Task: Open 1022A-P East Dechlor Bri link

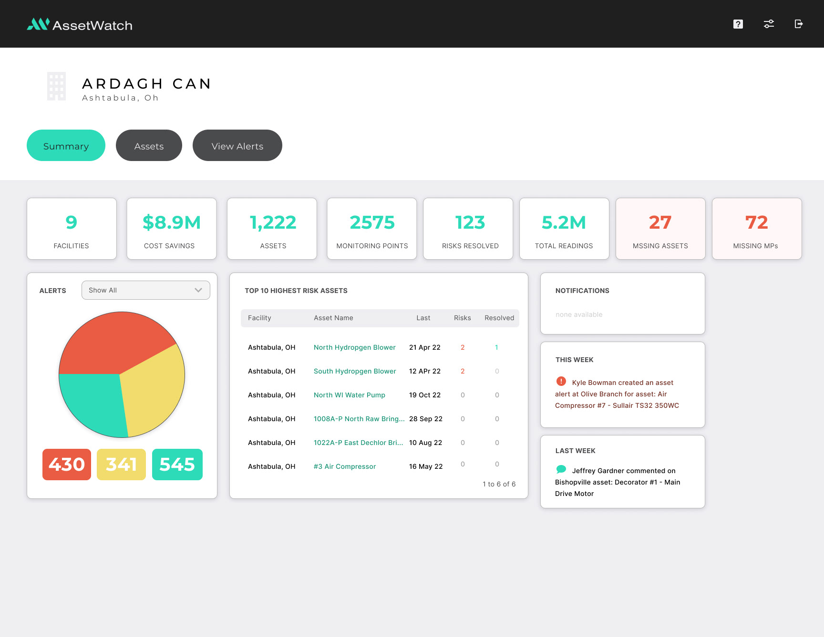Action: (358, 443)
